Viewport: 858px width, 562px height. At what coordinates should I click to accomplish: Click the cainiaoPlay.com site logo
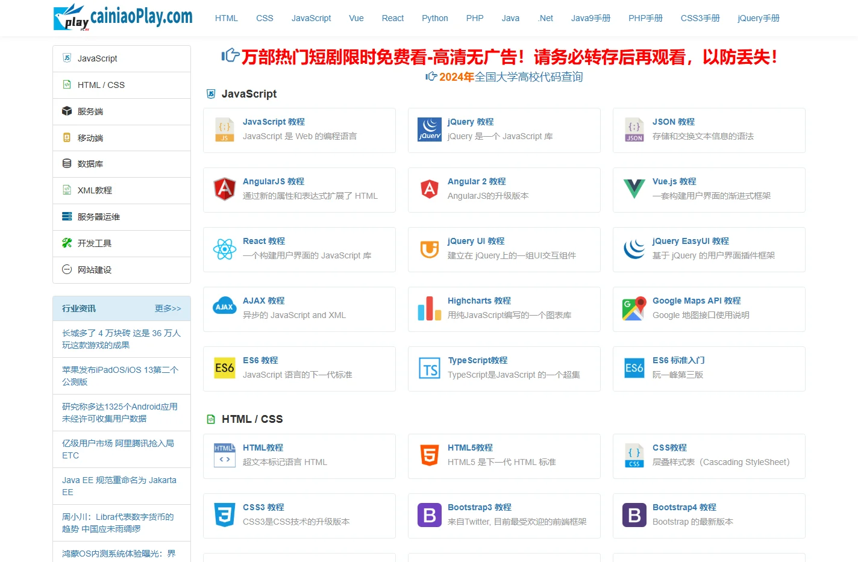pos(123,17)
